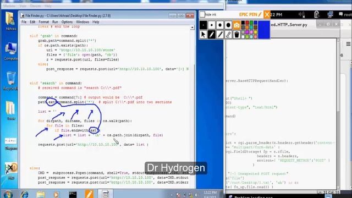Click the Windows taskbar clock showing 12:22 PM
This screenshot has width=352, height=198.
click(x=210, y=194)
